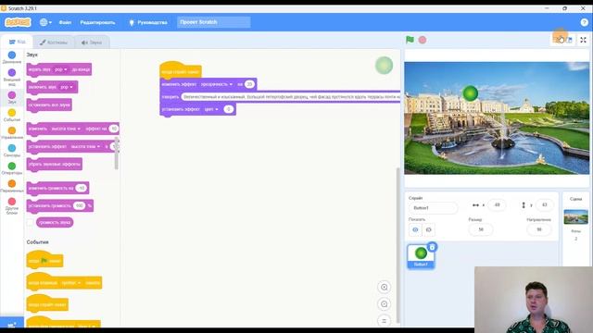Viewport: 593px width, 333px height.
Task: Switch to the large stage layout
Action: point(570,40)
